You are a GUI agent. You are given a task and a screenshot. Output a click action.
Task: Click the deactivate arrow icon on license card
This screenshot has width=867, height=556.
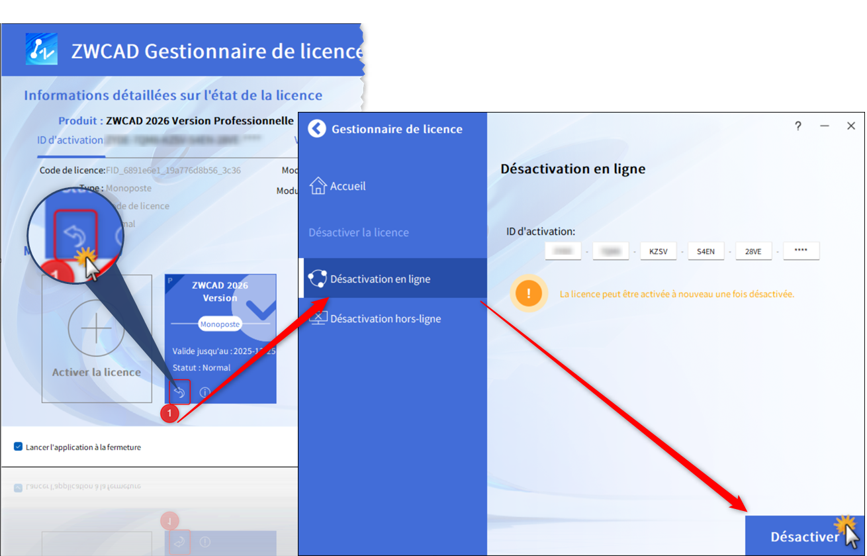[x=179, y=392]
